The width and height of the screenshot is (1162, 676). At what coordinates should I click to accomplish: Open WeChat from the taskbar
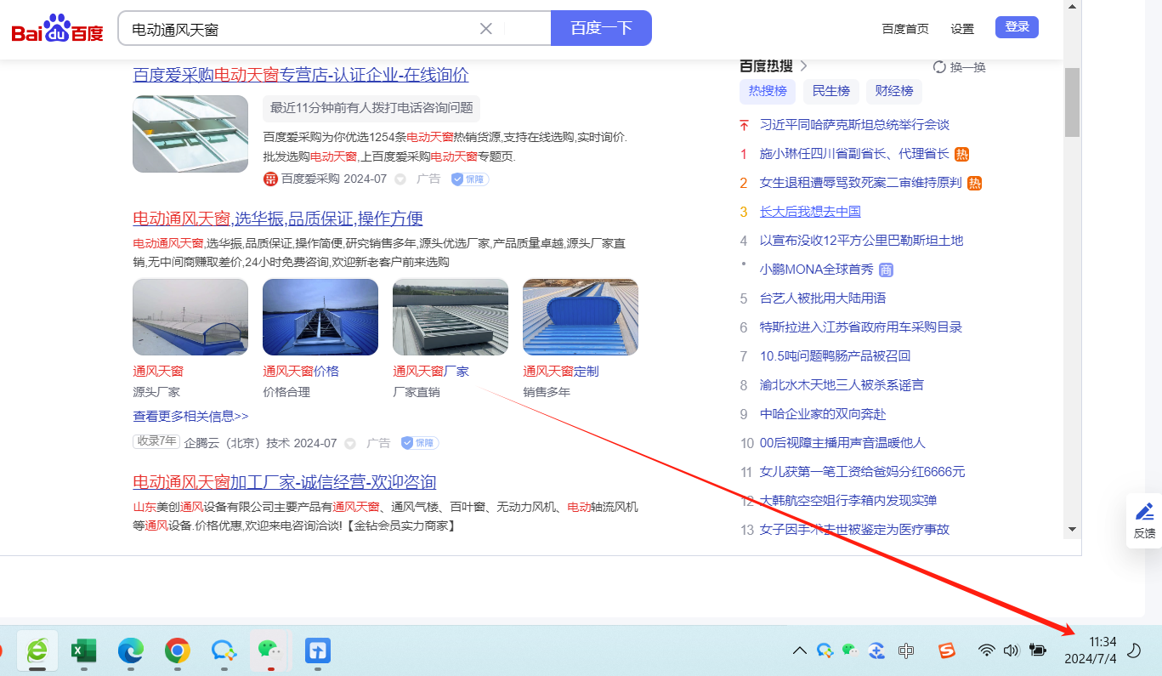pos(269,650)
